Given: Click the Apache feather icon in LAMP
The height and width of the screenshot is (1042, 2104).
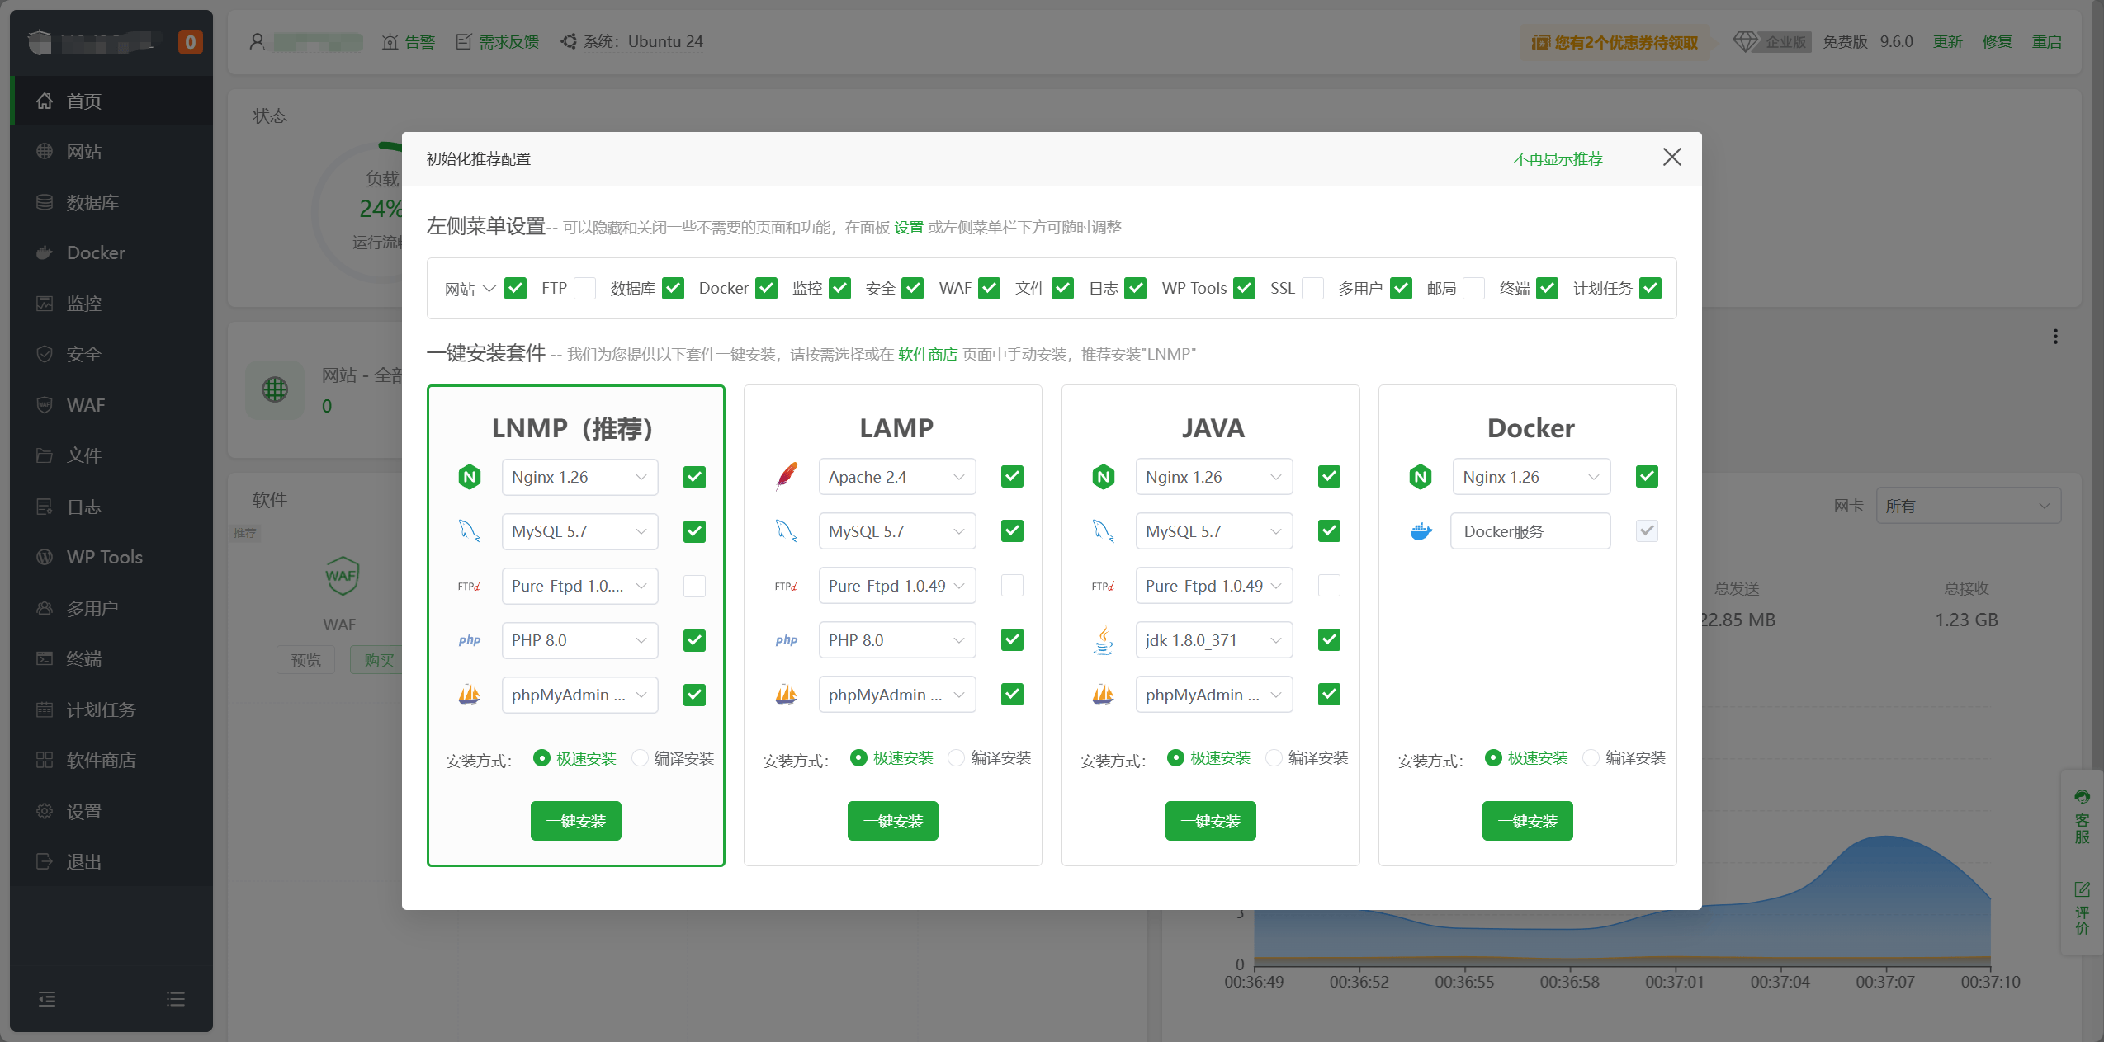Looking at the screenshot, I should [x=786, y=476].
